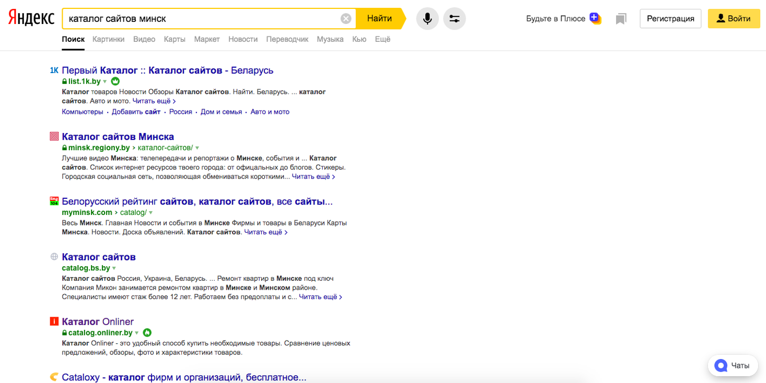The image size is (766, 383).
Task: Click the orange Cataloxy favicon
Action: point(54,377)
